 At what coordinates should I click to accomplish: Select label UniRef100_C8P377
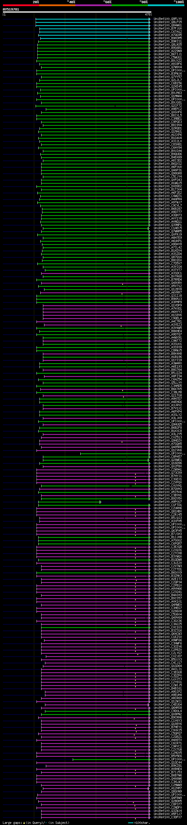tap(168, 804)
